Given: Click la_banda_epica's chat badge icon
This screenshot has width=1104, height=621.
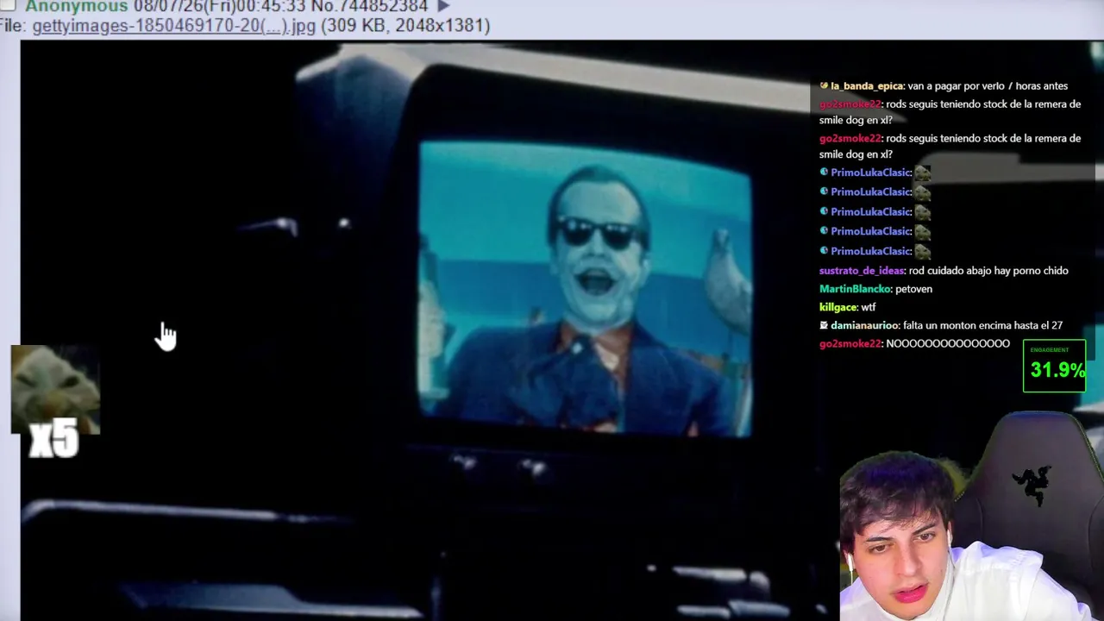Looking at the screenshot, I should point(824,86).
